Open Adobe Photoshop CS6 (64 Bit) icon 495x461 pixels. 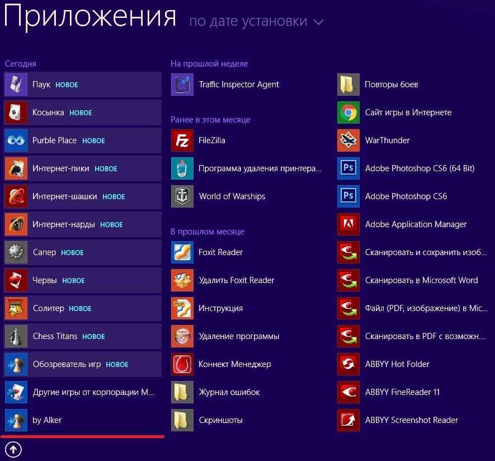point(348,168)
